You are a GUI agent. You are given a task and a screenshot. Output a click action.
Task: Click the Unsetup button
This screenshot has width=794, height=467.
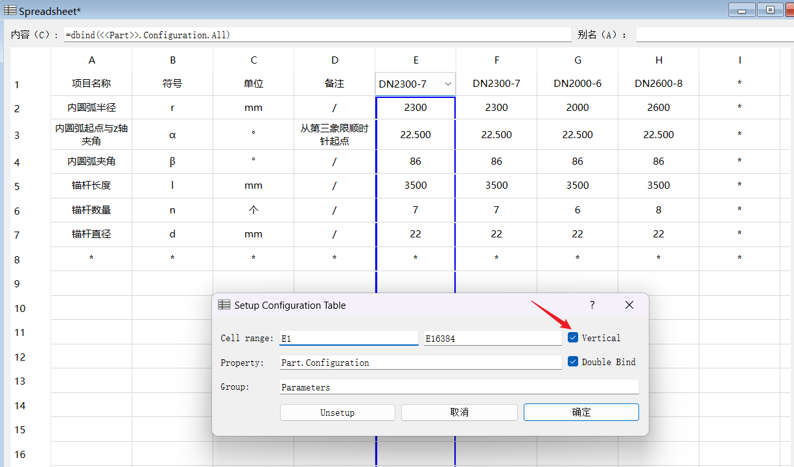[x=338, y=413]
